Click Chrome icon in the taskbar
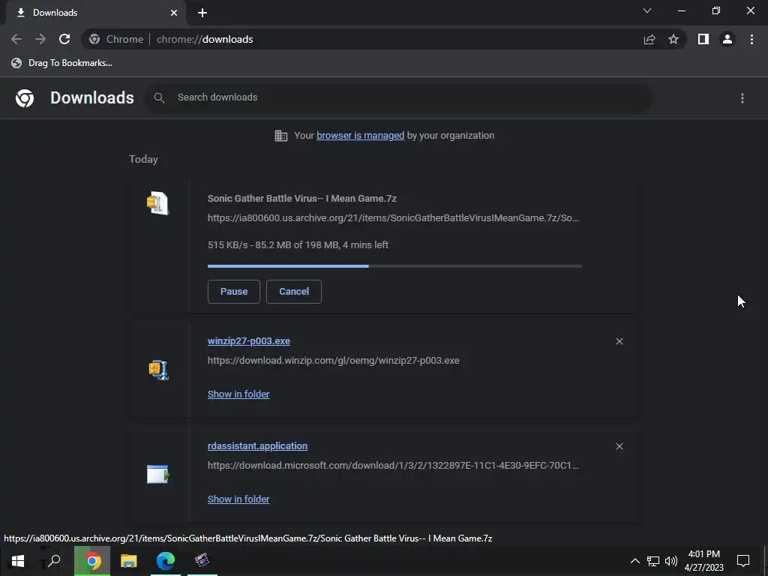The image size is (768, 576). 92,561
